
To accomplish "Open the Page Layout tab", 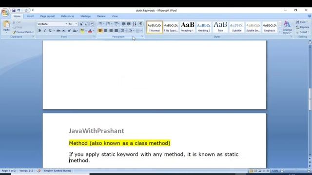I will tap(47, 16).
